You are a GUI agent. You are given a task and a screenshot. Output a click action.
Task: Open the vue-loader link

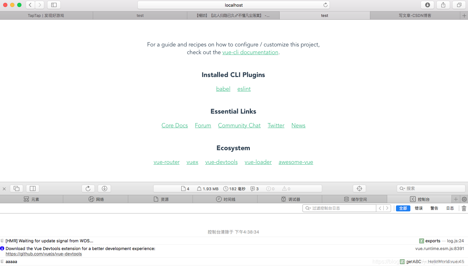coord(258,162)
